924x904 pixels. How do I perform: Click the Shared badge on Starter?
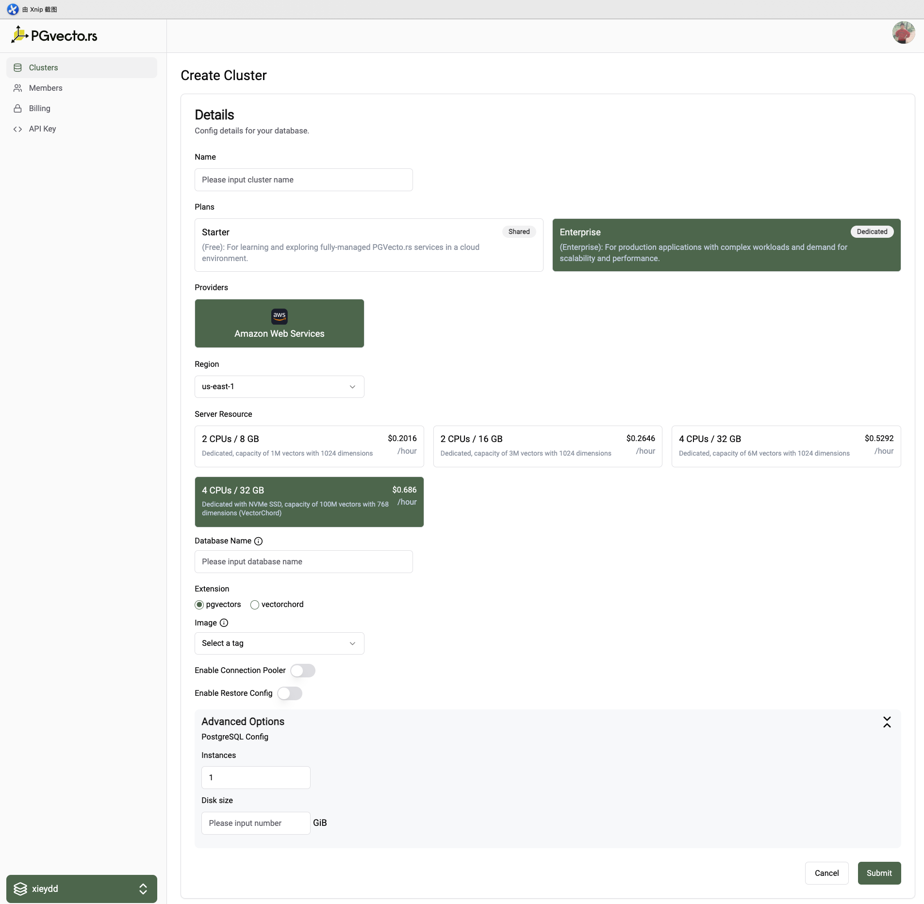pos(519,232)
